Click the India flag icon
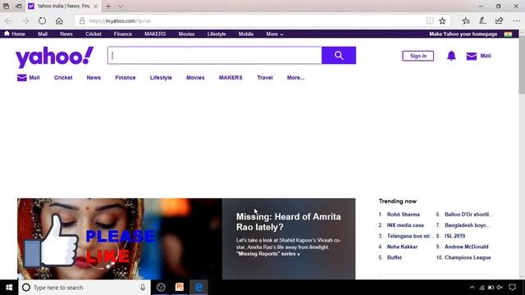This screenshot has width=525, height=295. [x=508, y=34]
